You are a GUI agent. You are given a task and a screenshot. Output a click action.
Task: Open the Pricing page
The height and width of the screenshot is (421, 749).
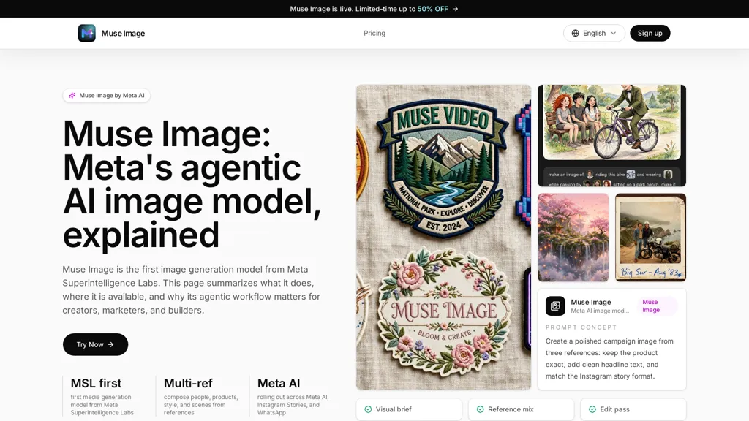pyautogui.click(x=374, y=33)
